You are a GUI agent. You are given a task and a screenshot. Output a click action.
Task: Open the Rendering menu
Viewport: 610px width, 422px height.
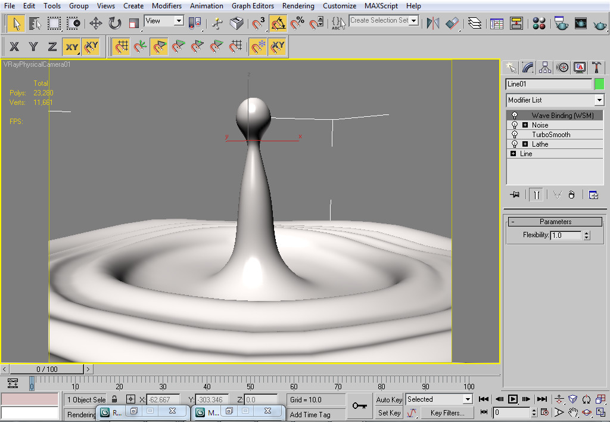pos(298,6)
